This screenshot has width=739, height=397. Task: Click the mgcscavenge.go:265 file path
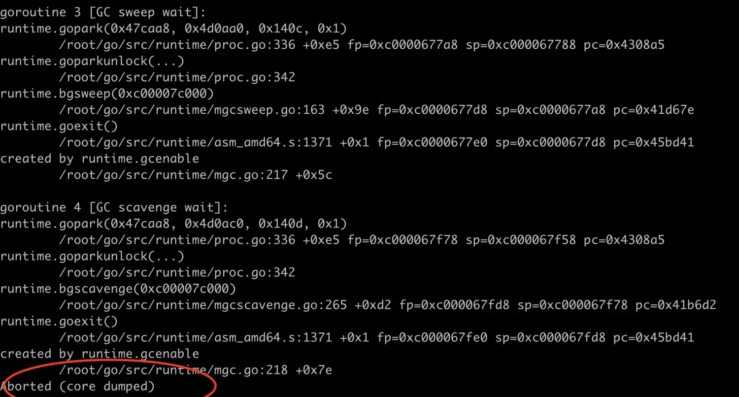[x=203, y=305]
